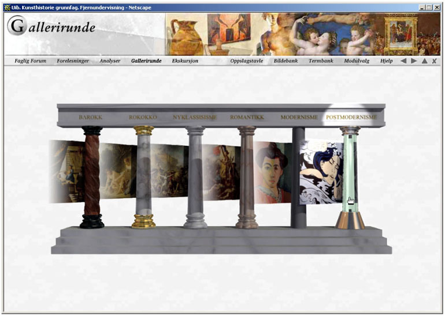Select Modulvalg in the navigation bar

358,61
